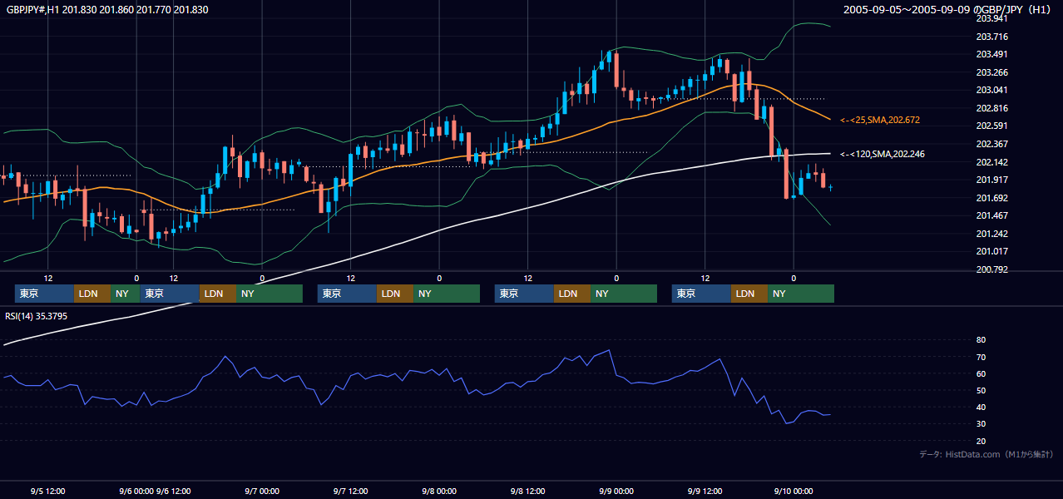Select the 9/7 00:00 date label
Screen dimensions: 1063x499
click(261, 491)
